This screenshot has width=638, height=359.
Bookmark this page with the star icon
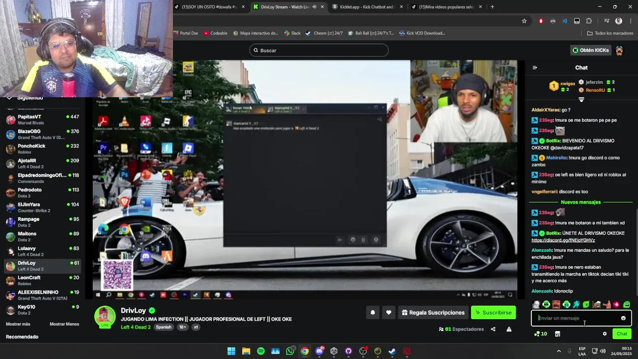click(524, 21)
